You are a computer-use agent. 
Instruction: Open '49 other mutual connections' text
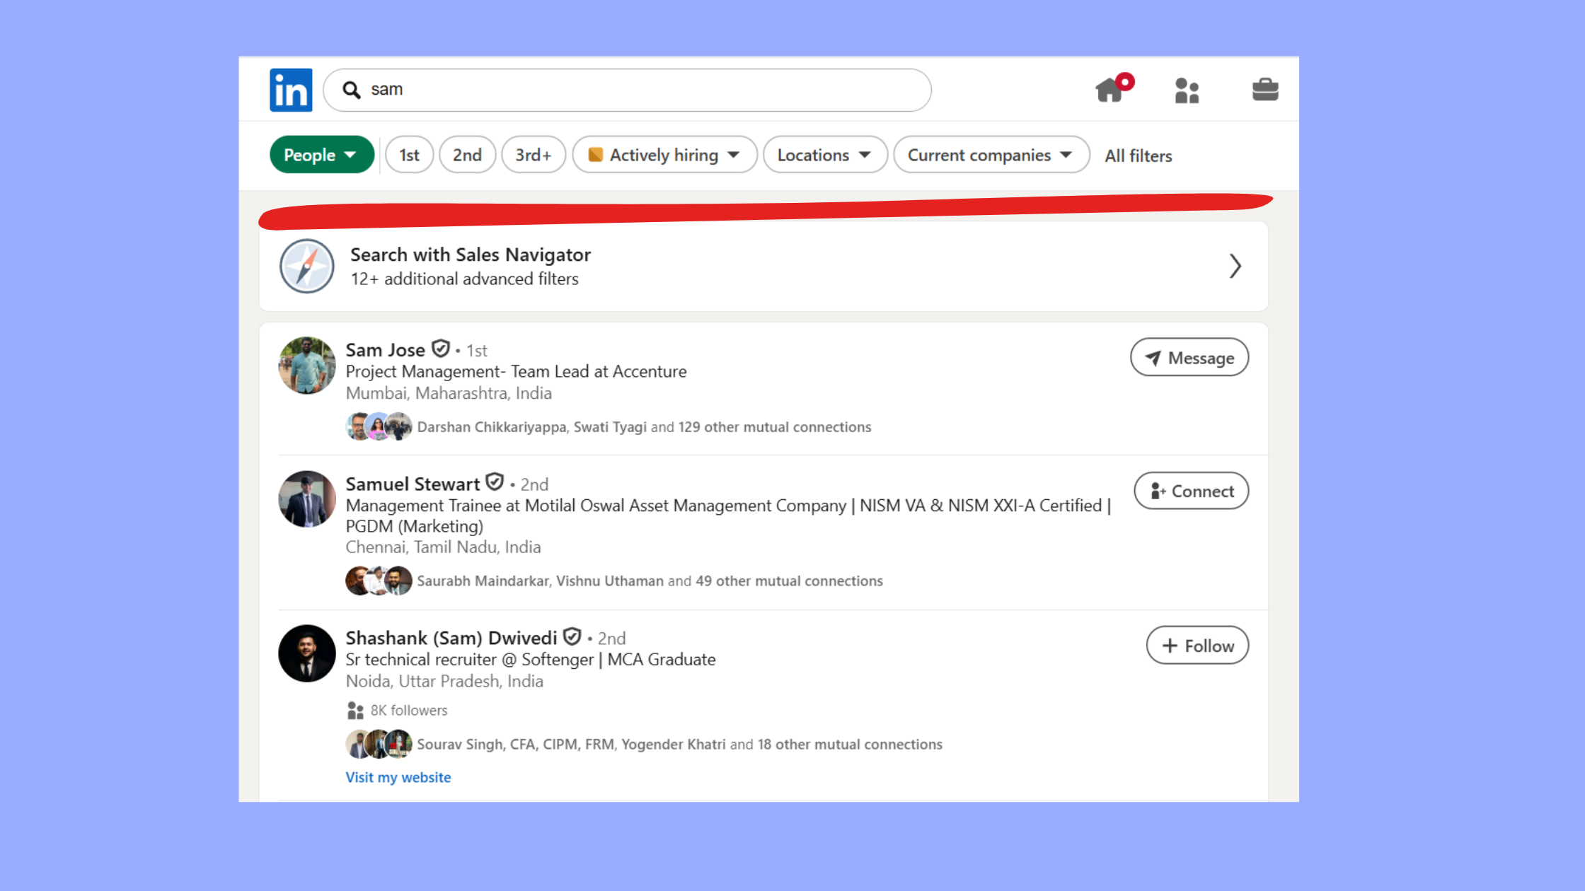789,581
